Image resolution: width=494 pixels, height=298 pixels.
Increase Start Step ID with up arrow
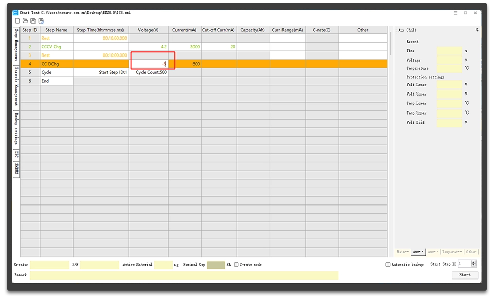[x=473, y=262]
